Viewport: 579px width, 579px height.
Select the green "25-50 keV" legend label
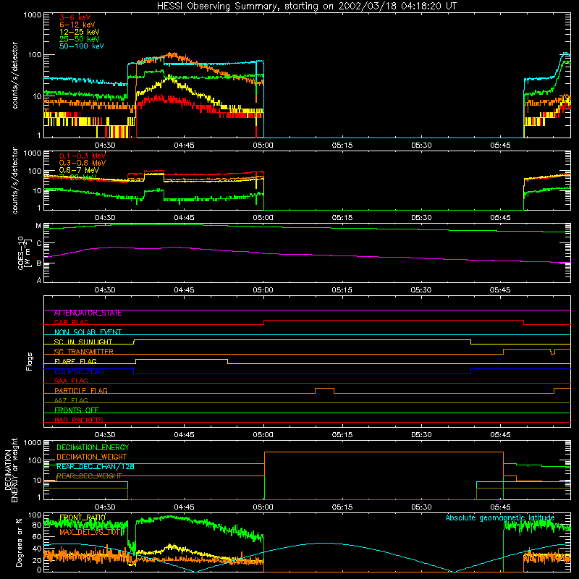tap(80, 39)
